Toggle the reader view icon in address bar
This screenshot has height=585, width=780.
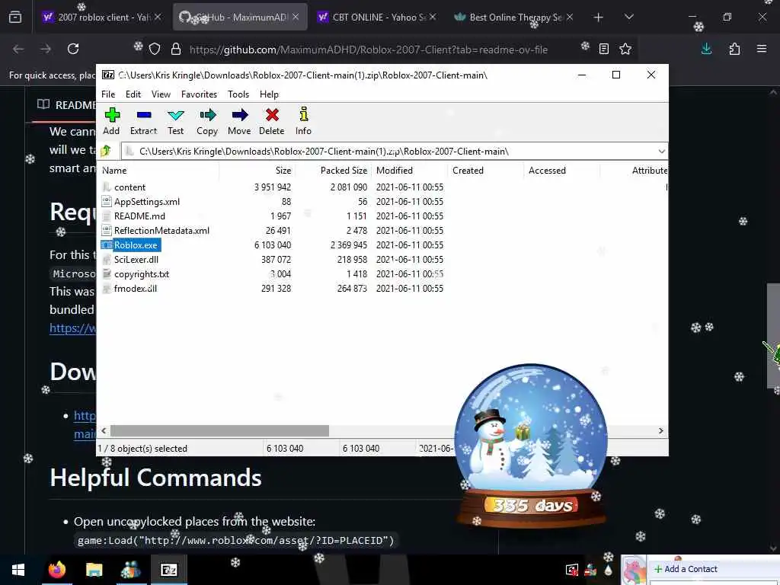click(604, 49)
